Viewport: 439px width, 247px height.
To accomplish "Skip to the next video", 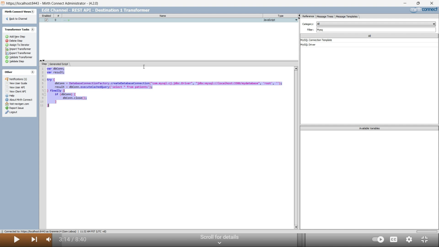I will [x=34, y=239].
